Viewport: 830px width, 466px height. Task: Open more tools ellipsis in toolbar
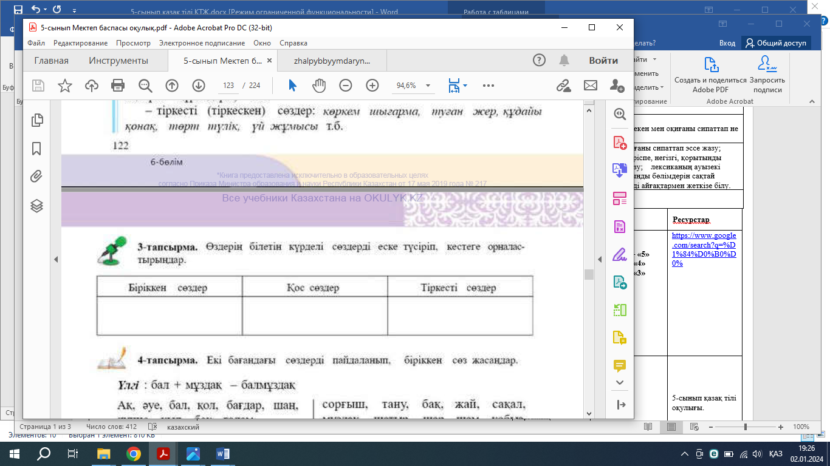click(x=488, y=86)
